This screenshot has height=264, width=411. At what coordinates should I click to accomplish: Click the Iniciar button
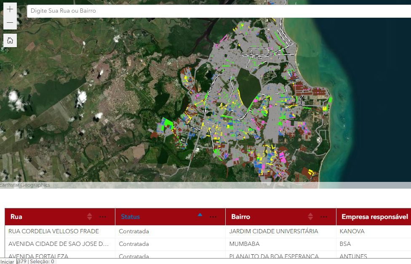8,261
